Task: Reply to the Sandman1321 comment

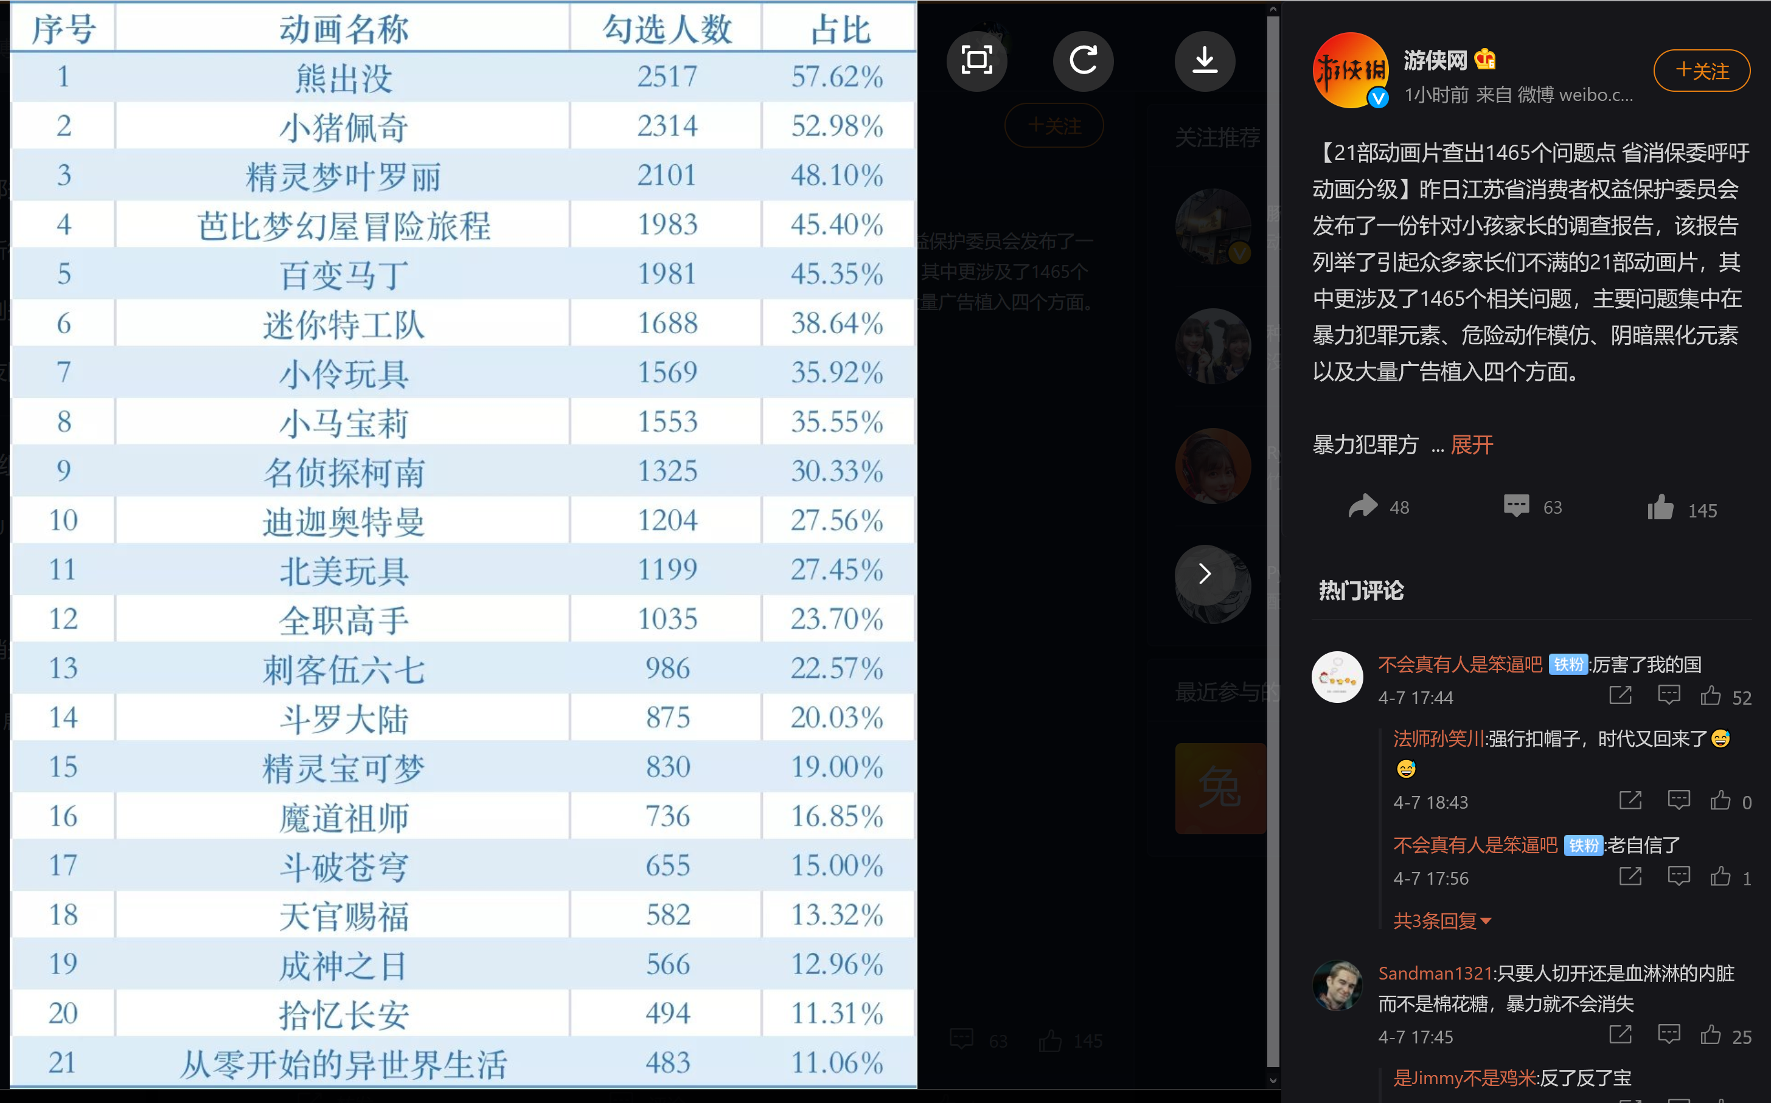Action: (1669, 1034)
